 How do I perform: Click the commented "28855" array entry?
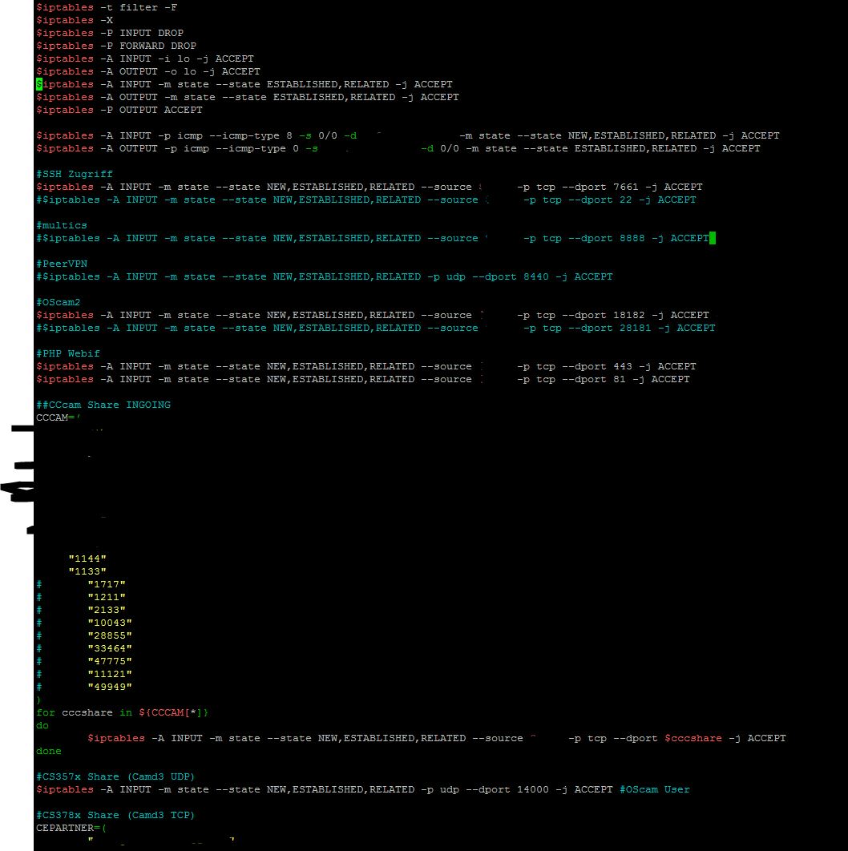(110, 635)
